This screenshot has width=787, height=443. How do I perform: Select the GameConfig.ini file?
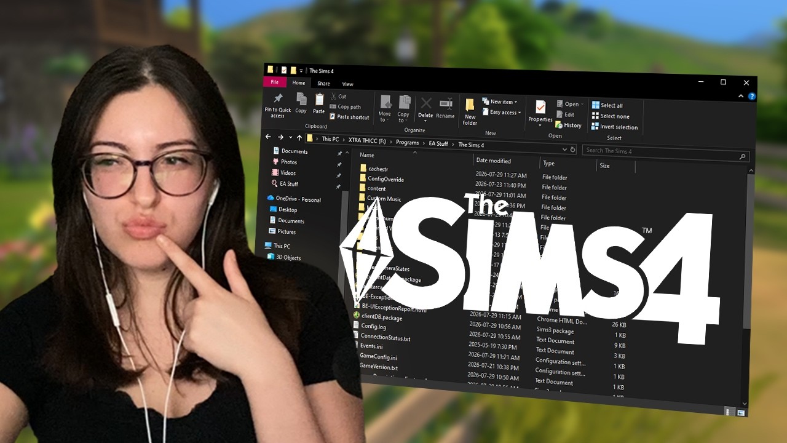pyautogui.click(x=378, y=357)
